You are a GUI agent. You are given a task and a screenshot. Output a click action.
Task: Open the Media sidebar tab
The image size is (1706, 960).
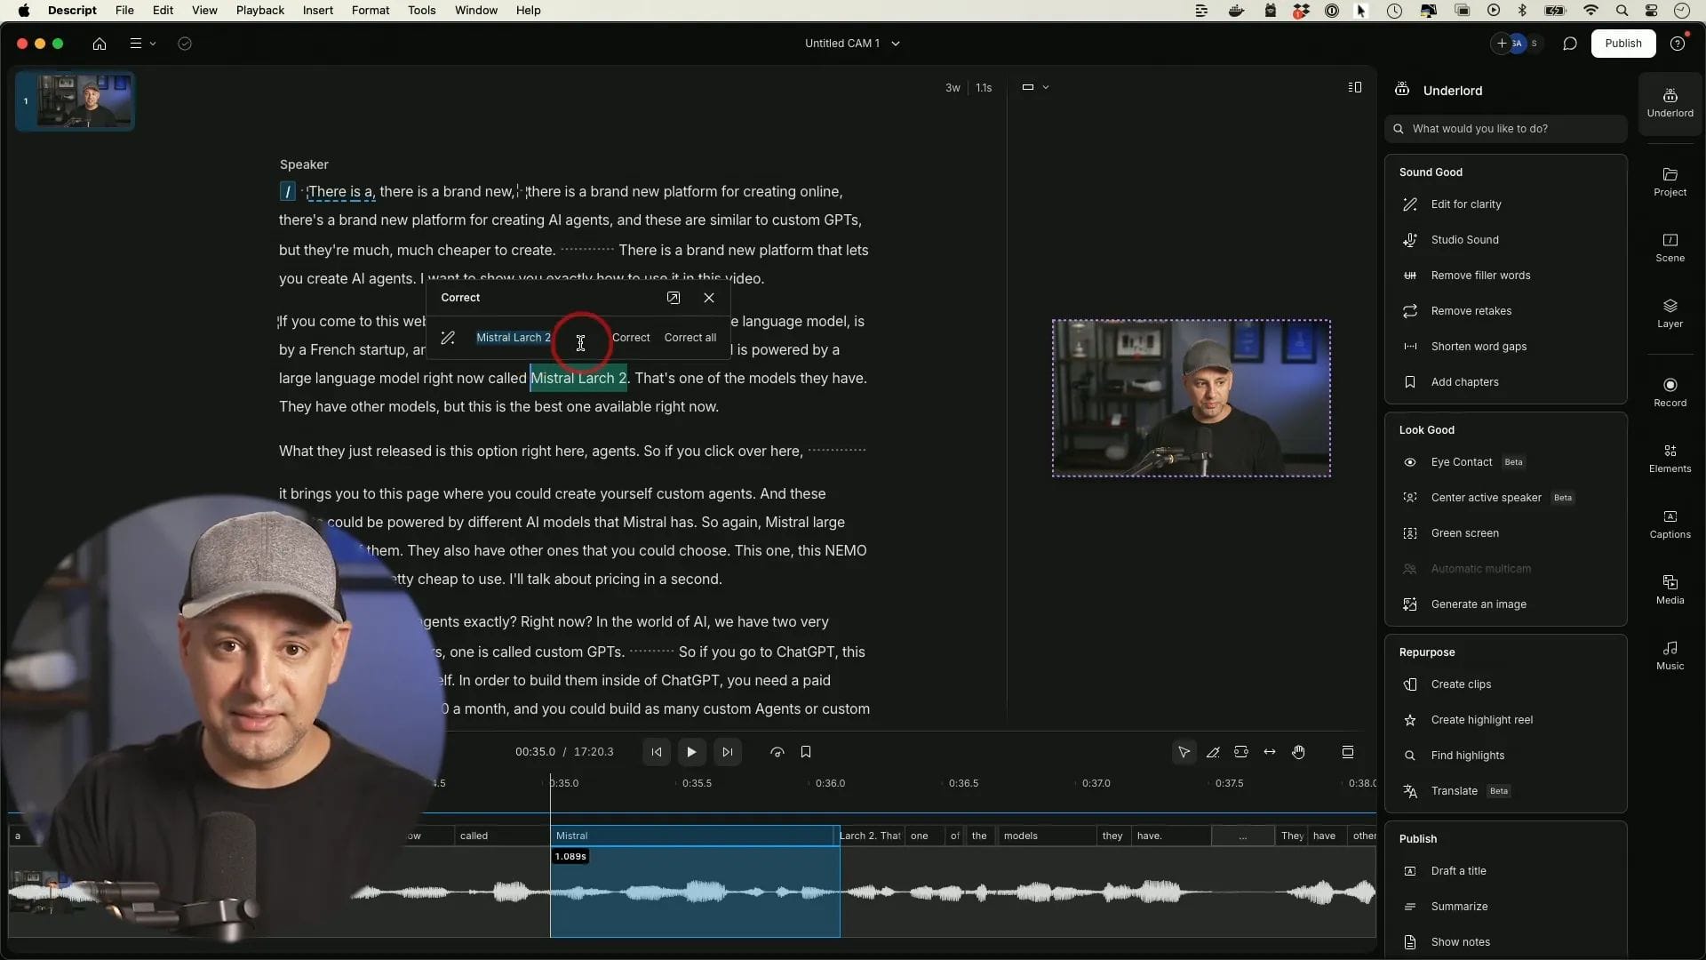[x=1670, y=589]
